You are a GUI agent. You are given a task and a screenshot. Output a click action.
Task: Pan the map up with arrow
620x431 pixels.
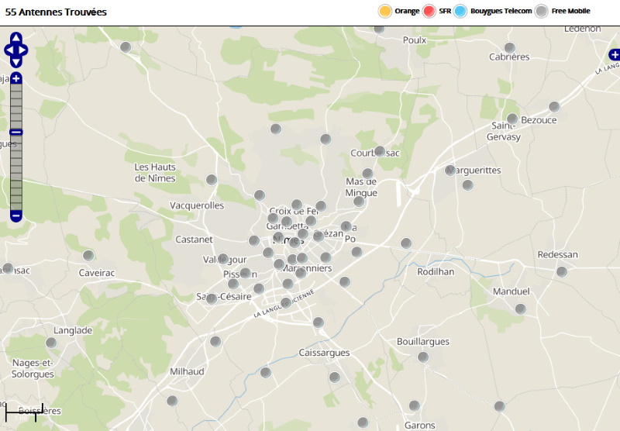point(16,37)
